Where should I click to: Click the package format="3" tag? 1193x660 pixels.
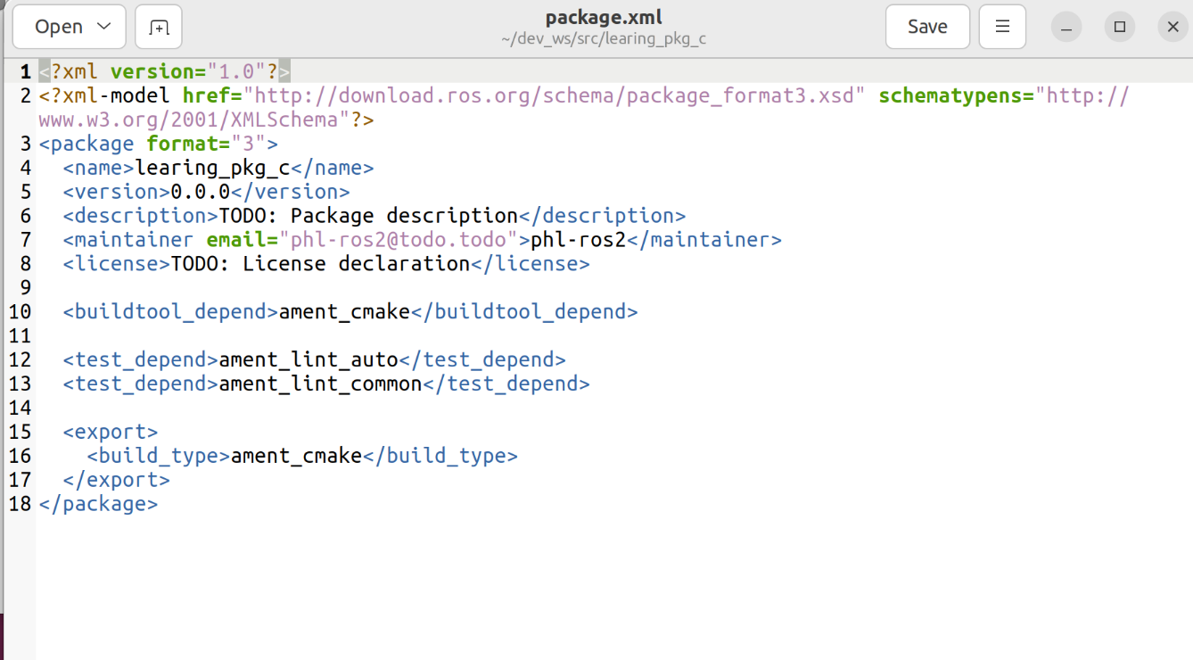pos(159,144)
